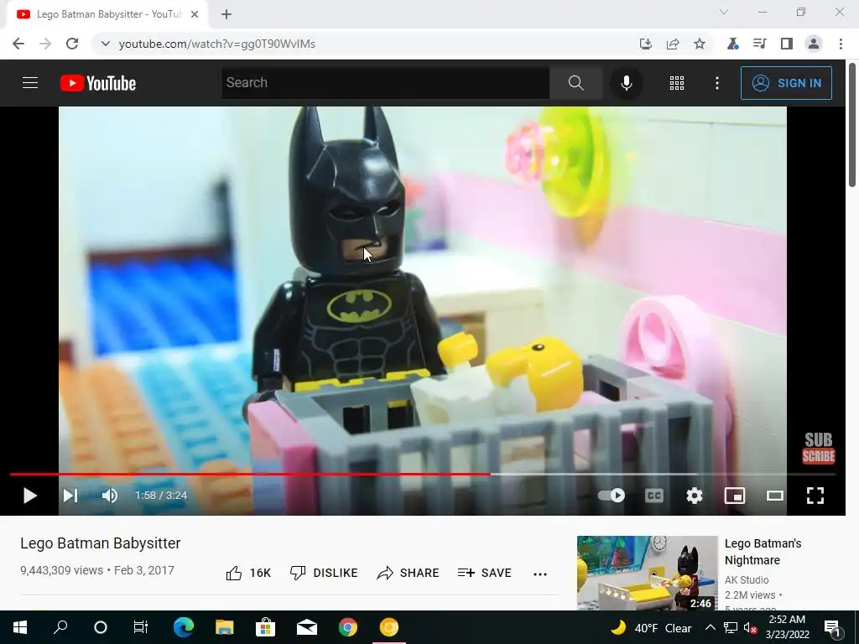Show hidden system tray icons

[x=710, y=627]
